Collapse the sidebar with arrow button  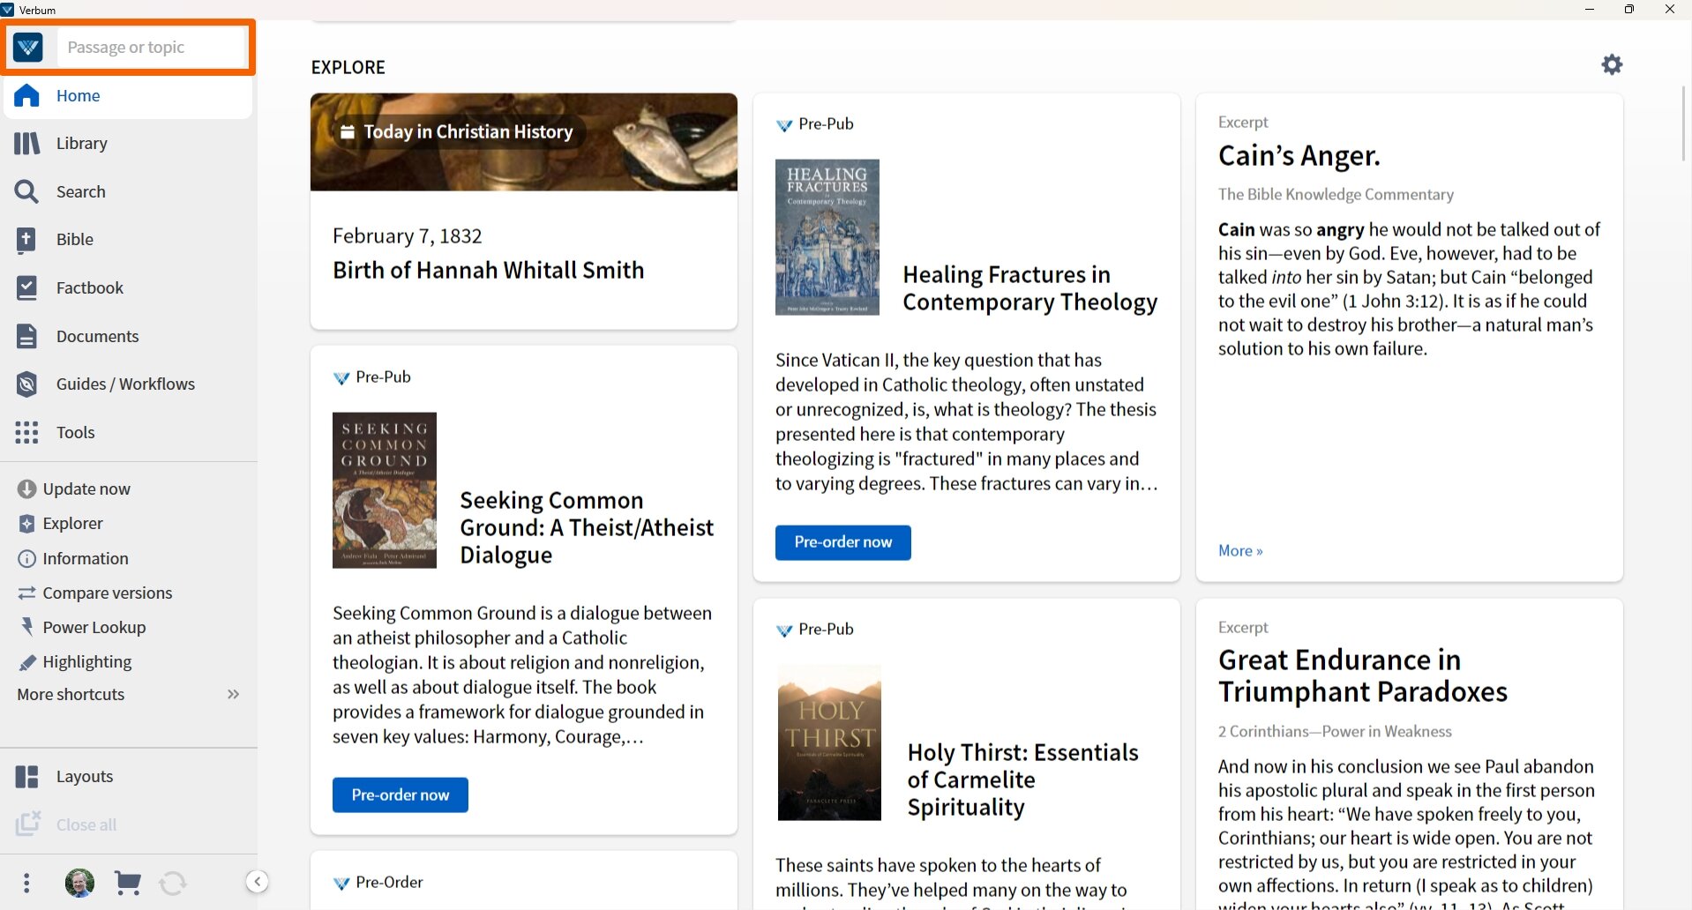[257, 882]
